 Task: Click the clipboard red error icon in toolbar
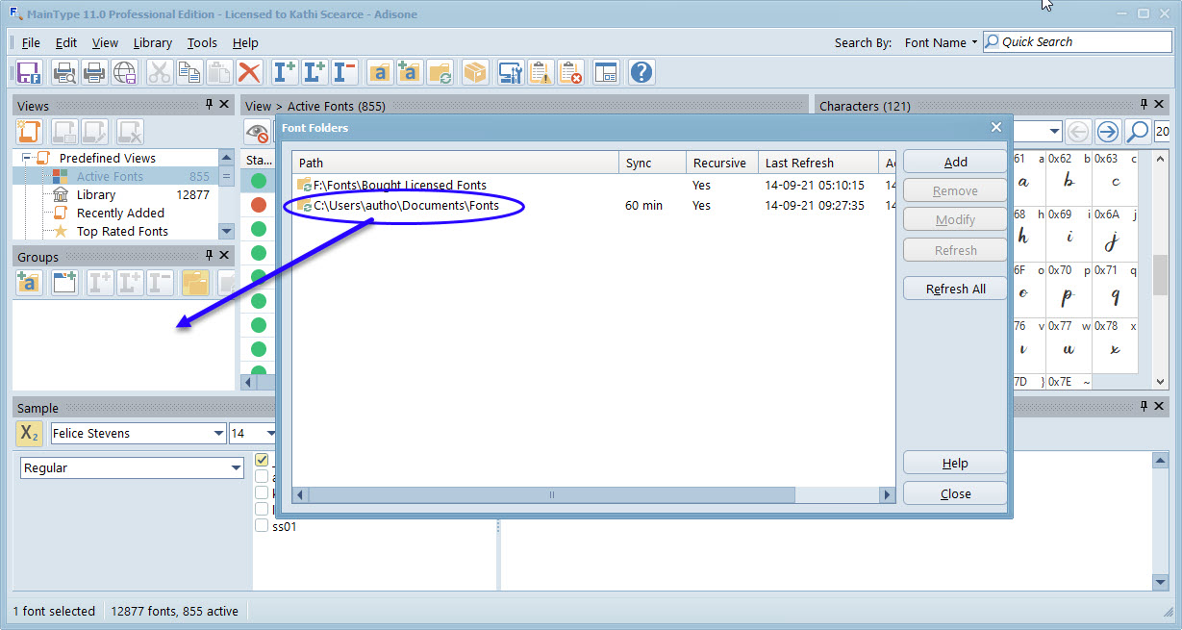click(570, 72)
